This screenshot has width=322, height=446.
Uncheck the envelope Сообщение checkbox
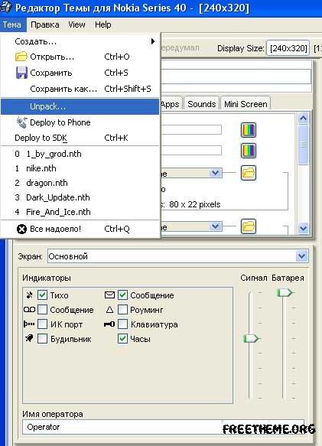[122, 295]
